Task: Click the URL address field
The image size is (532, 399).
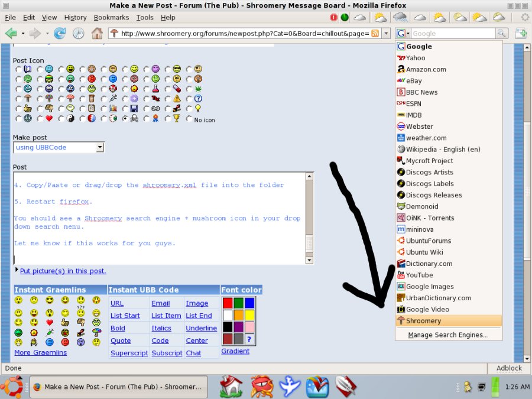Action: 245,33
